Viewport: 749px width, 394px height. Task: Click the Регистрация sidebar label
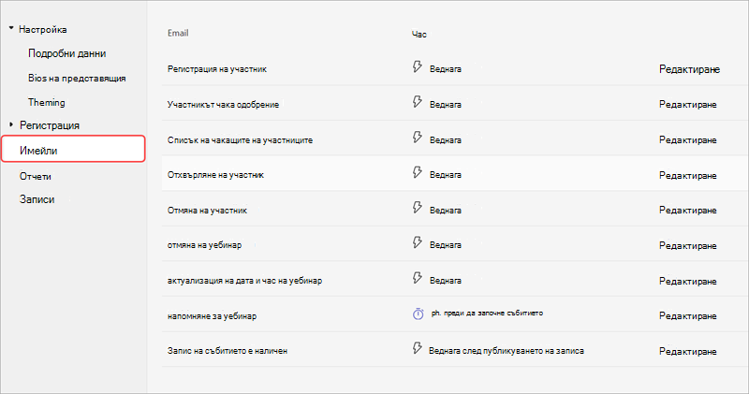tap(50, 125)
